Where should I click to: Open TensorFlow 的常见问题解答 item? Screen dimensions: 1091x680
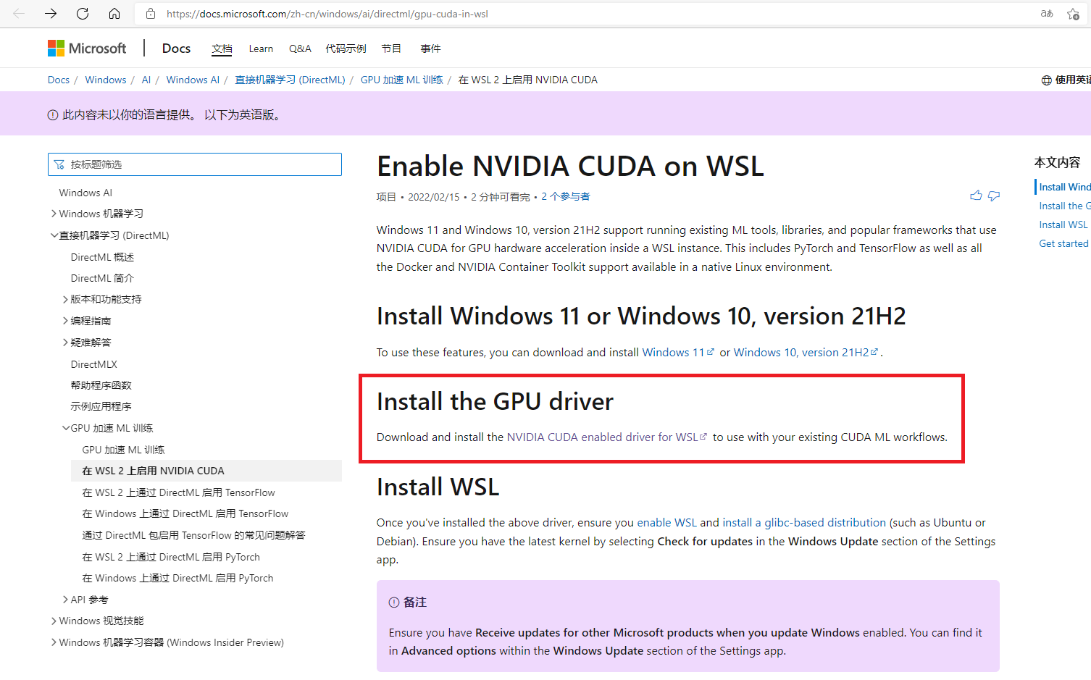pyautogui.click(x=193, y=535)
